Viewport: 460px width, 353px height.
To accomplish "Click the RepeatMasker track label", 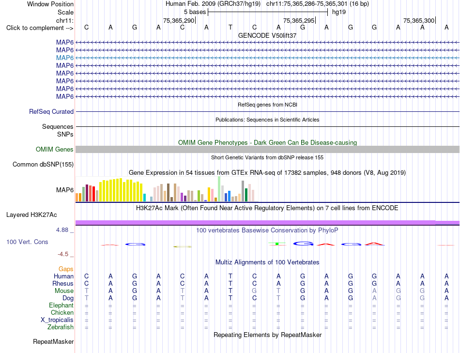I will pyautogui.click(x=53, y=341).
